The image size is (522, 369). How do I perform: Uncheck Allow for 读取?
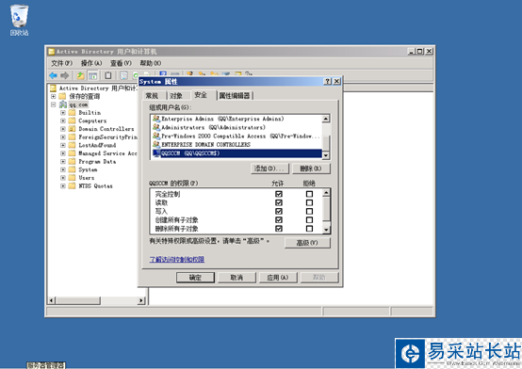pyautogui.click(x=279, y=202)
